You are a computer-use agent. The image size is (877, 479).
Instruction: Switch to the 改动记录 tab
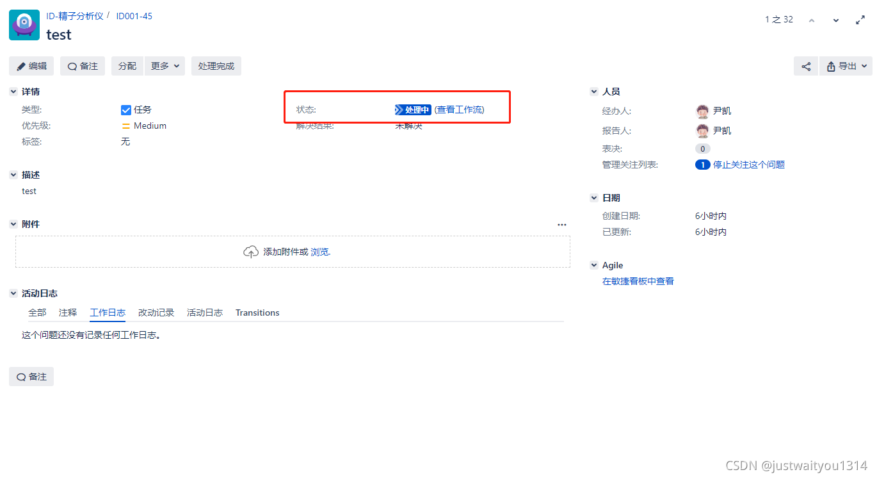tap(156, 313)
